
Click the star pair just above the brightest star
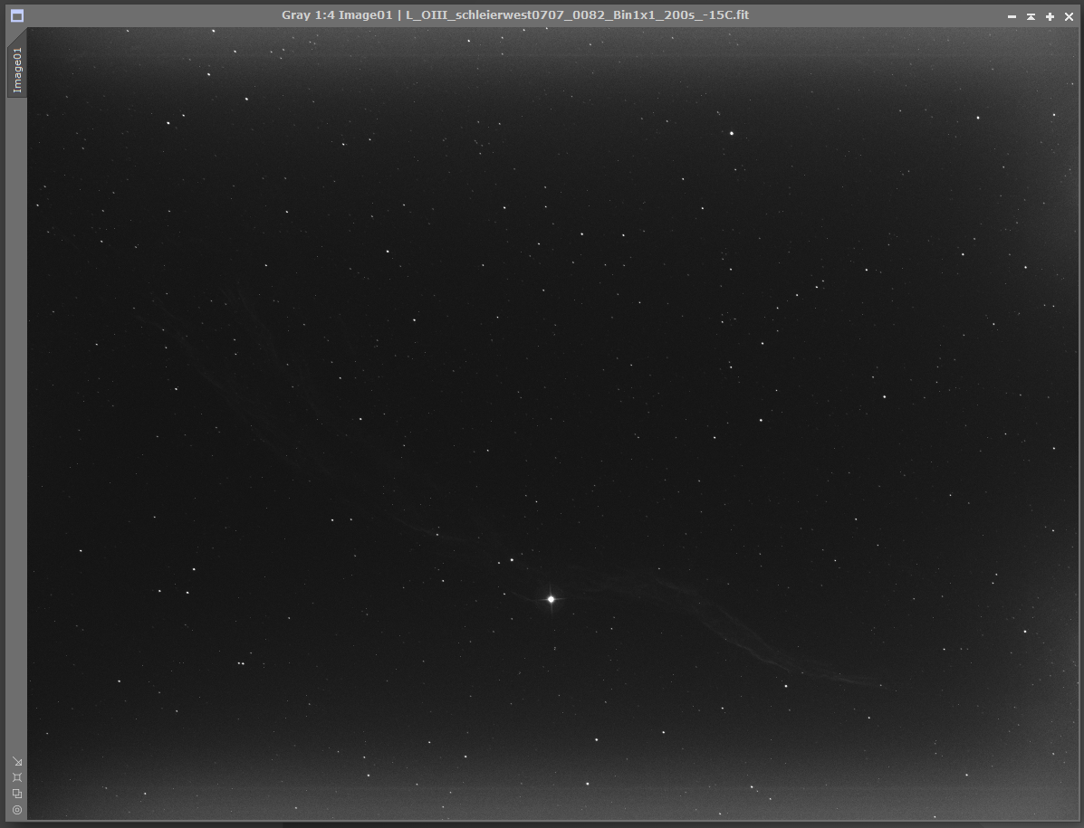505,561
